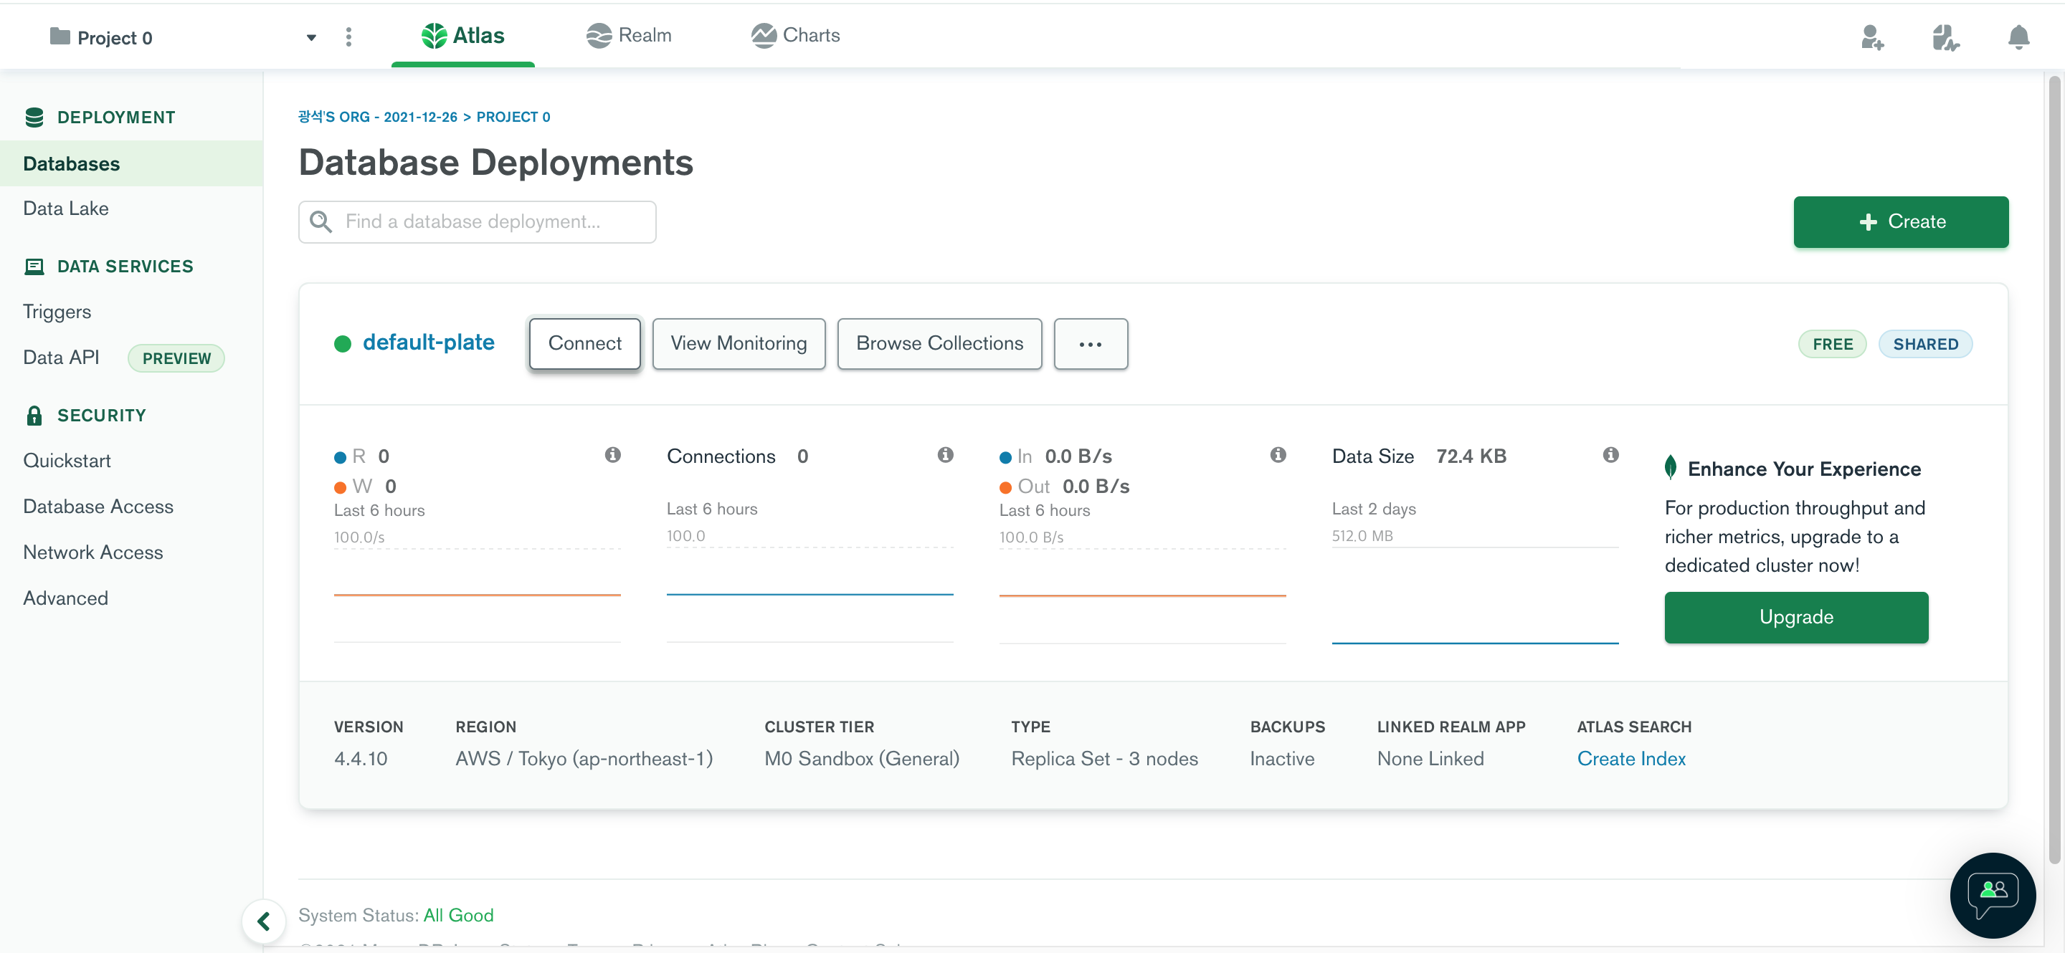Open the notifications bell

(x=2018, y=37)
